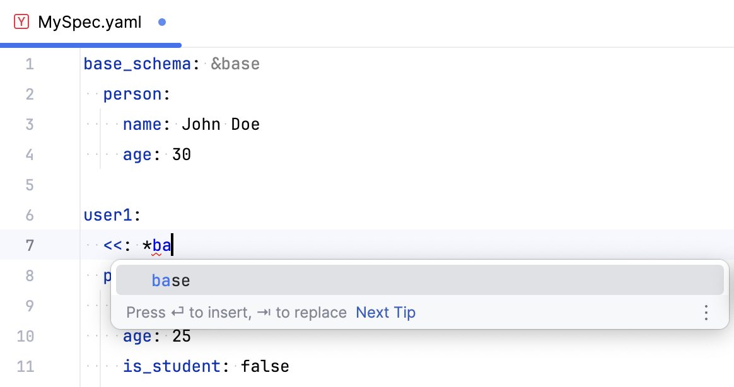734x387 pixels.
Task: Click the &base anchor on line 1
Action: pos(235,63)
